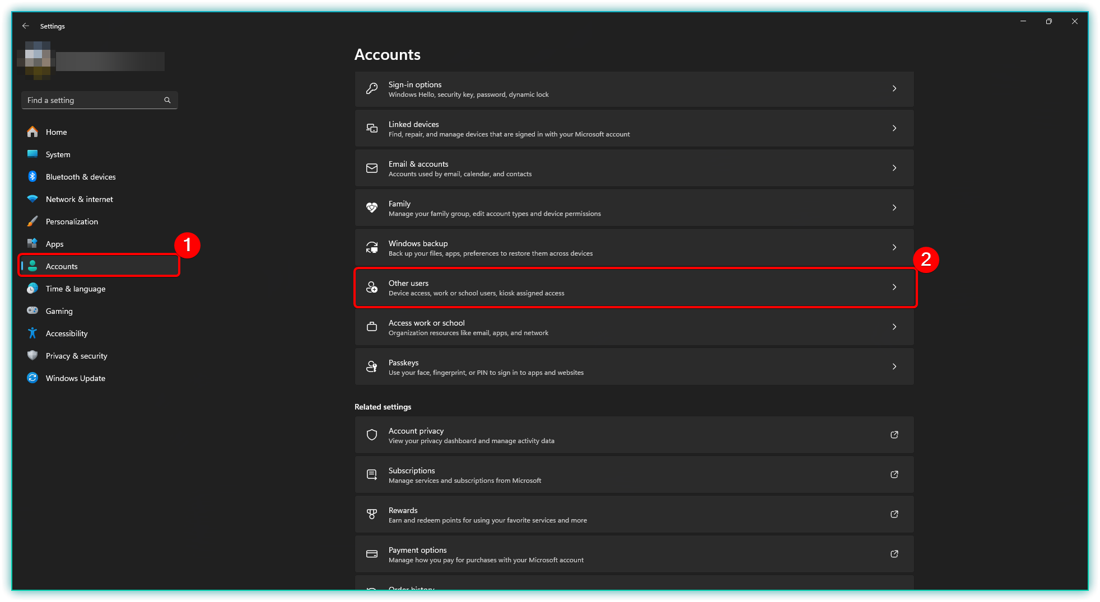Viewport: 1100px width, 602px height.
Task: Click the search magnifier icon
Action: coord(167,100)
